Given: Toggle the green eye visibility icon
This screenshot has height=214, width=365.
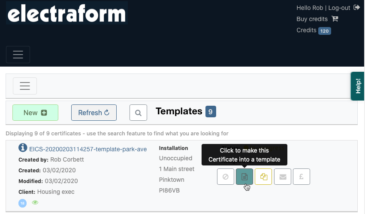Looking at the screenshot, I should pyautogui.click(x=35, y=203).
